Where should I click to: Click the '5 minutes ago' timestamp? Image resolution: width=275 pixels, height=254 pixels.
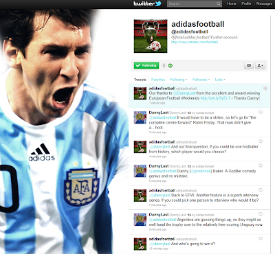click(157, 181)
